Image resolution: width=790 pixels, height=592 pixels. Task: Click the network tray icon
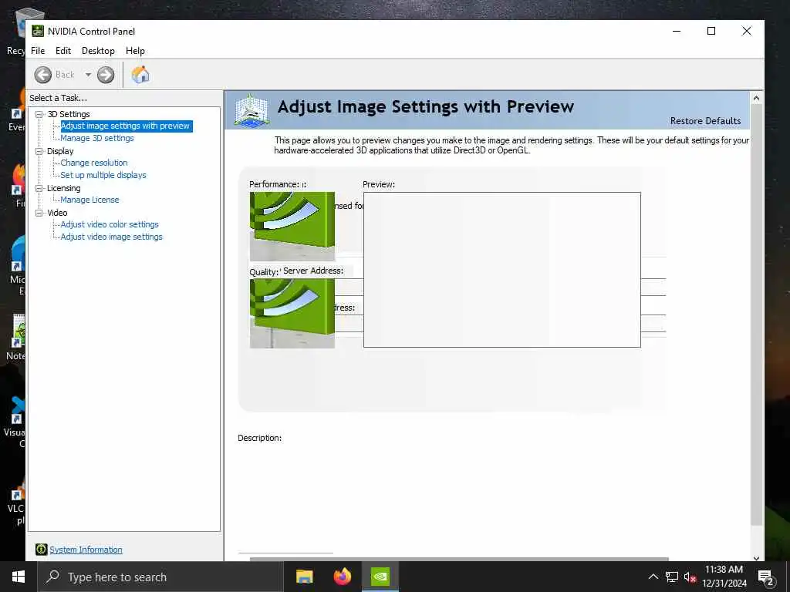tap(672, 577)
